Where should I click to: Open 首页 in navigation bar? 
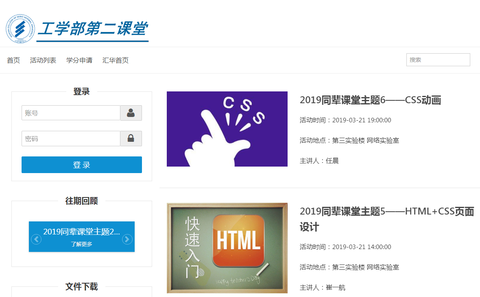point(13,61)
